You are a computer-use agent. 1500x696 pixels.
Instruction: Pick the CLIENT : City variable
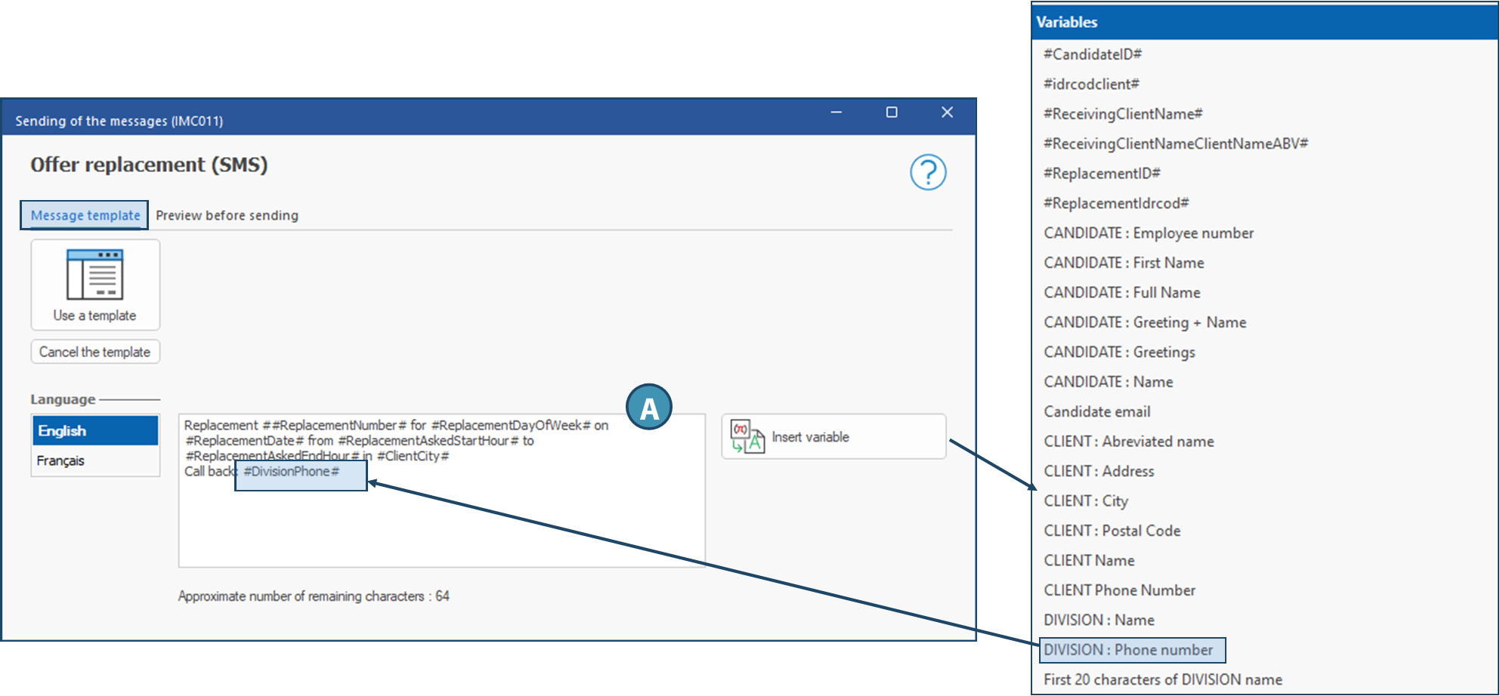coord(1086,501)
